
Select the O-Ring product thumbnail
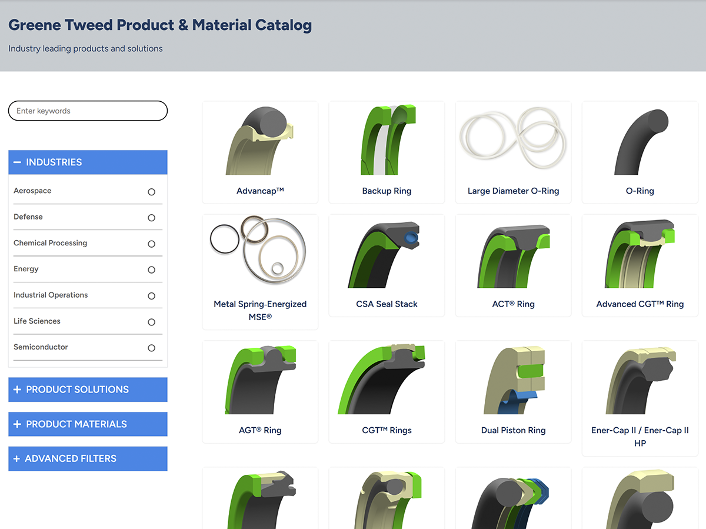tap(640, 141)
